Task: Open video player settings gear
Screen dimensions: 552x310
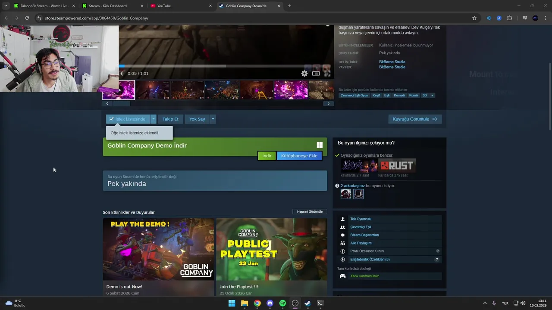Action: [304, 74]
